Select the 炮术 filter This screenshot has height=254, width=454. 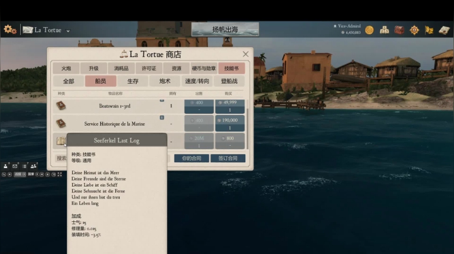[x=165, y=81]
